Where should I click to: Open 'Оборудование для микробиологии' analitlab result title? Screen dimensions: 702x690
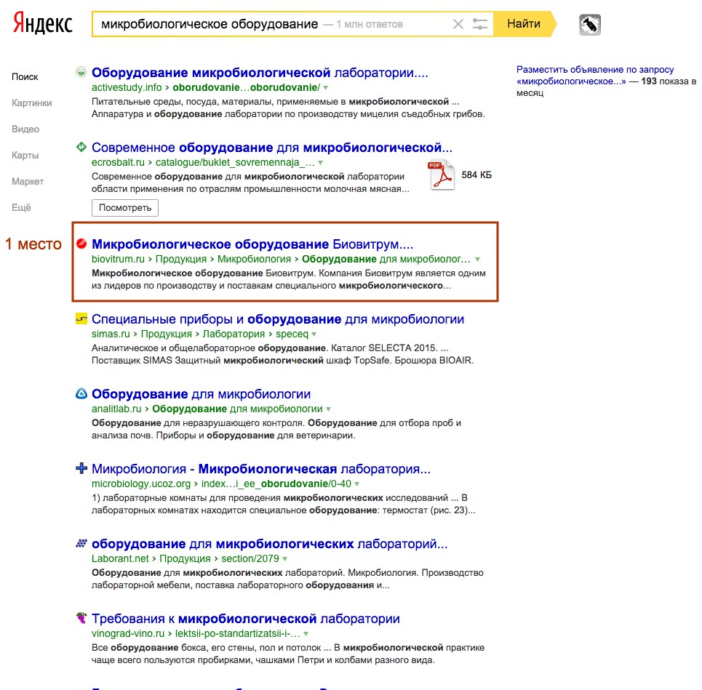pyautogui.click(x=201, y=394)
